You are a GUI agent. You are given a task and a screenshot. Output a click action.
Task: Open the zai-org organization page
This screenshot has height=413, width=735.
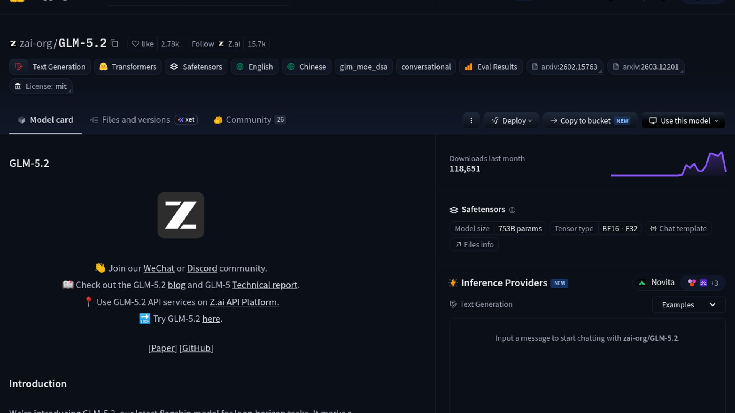pyautogui.click(x=36, y=44)
